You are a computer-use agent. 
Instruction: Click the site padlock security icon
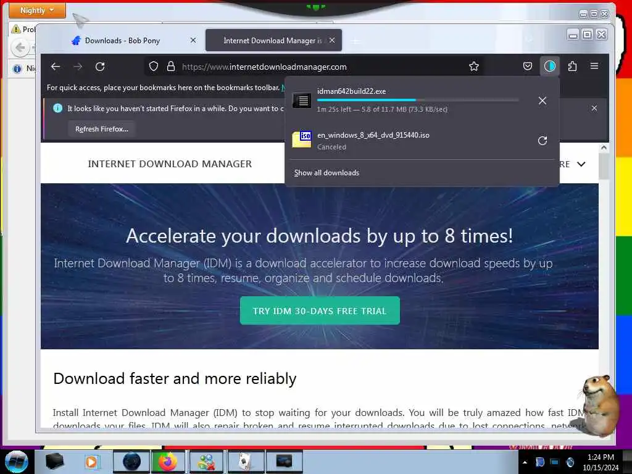(171, 67)
